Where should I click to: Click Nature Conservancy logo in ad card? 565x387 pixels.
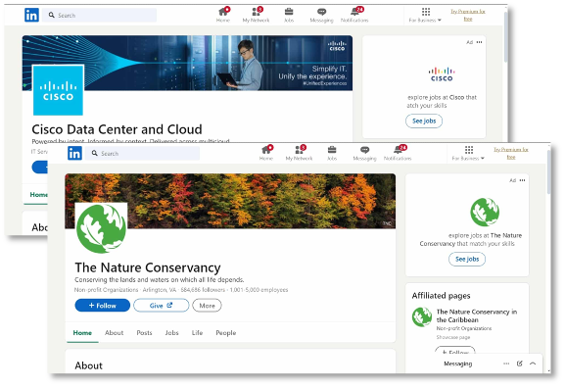(485, 212)
